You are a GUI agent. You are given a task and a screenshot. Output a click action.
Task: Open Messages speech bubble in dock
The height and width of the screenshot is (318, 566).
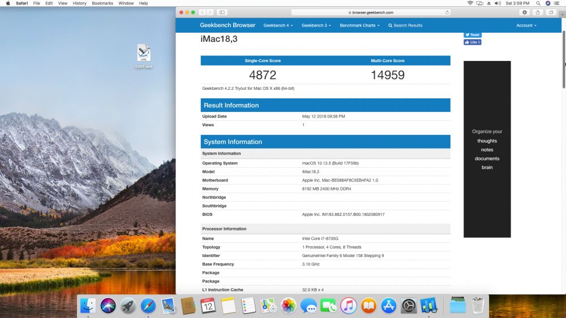click(308, 306)
